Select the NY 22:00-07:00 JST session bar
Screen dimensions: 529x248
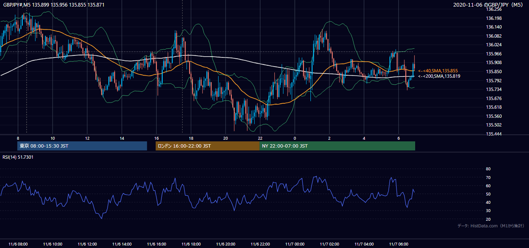[337, 146]
